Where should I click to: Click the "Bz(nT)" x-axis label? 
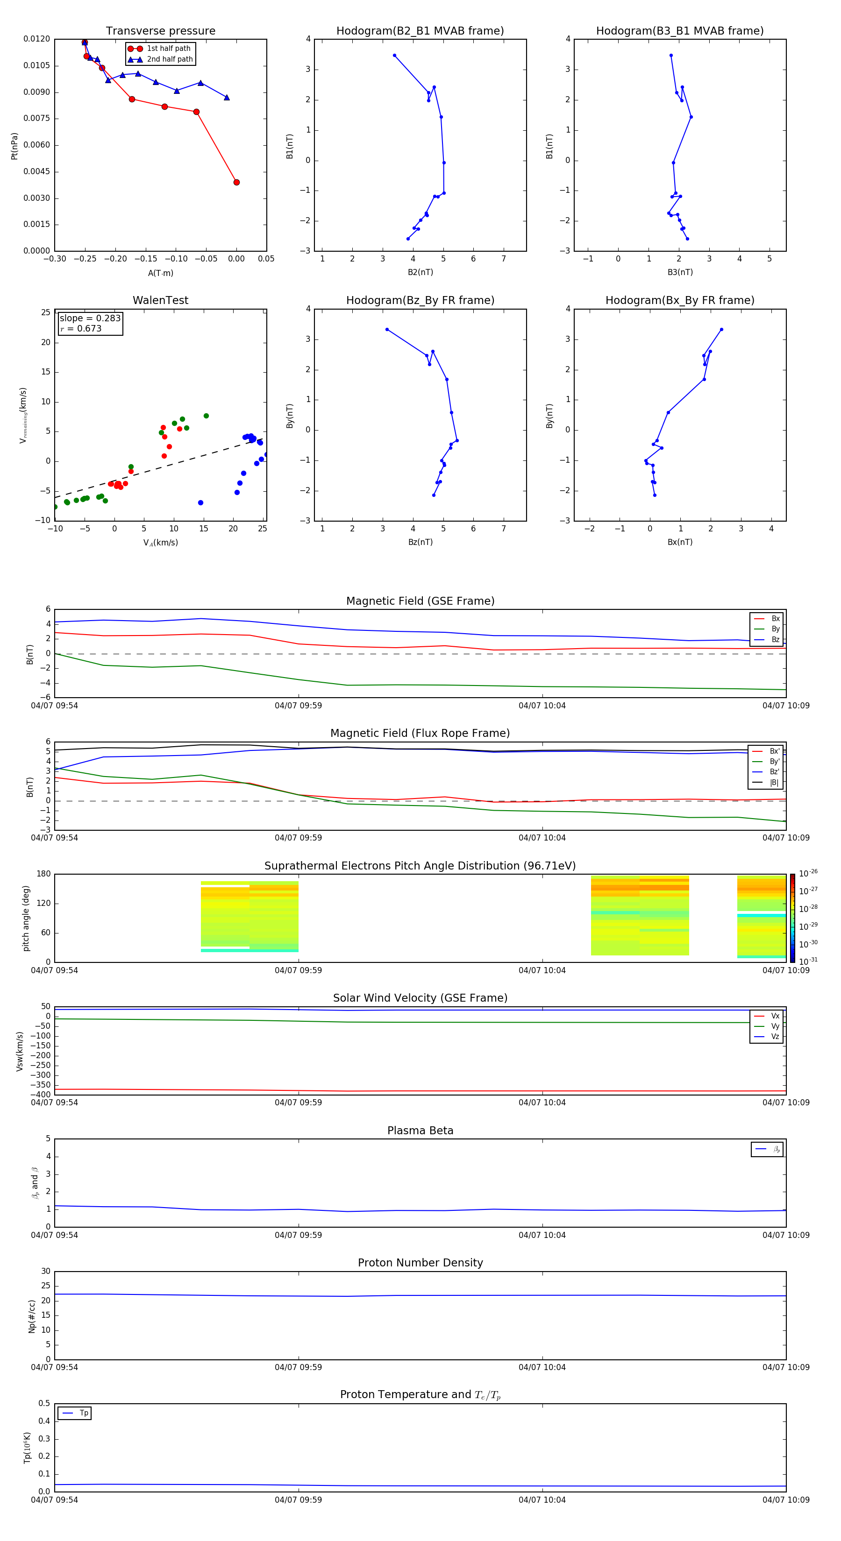point(420,542)
